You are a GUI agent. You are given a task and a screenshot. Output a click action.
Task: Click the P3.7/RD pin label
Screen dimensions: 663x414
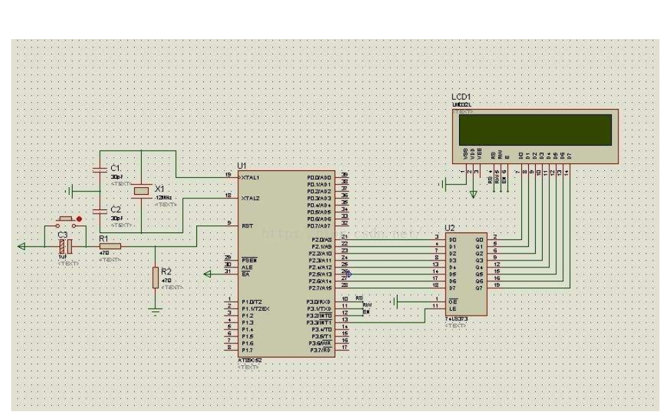(321, 350)
